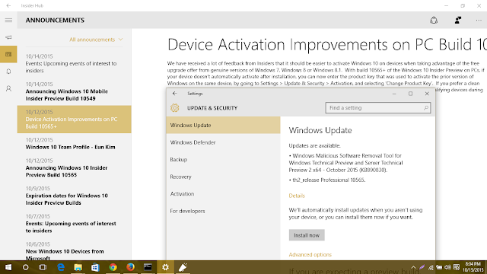Click the Details link
Image resolution: width=487 pixels, height=274 pixels.
coord(297,196)
